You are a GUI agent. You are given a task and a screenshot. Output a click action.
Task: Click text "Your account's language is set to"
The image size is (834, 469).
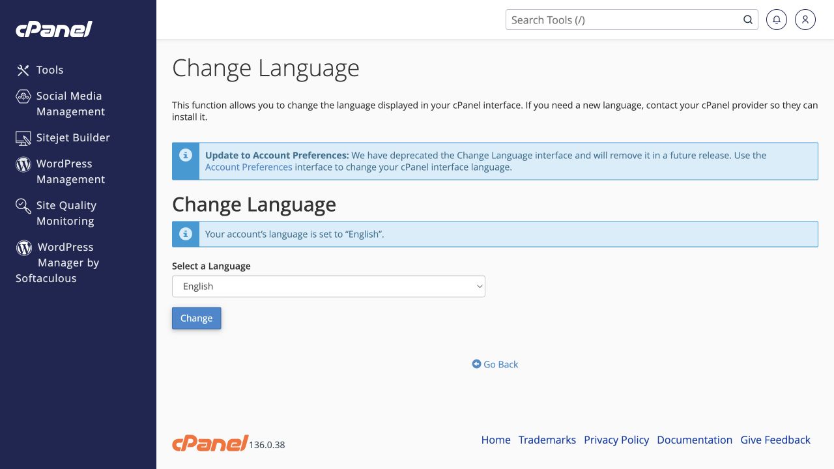click(x=274, y=234)
